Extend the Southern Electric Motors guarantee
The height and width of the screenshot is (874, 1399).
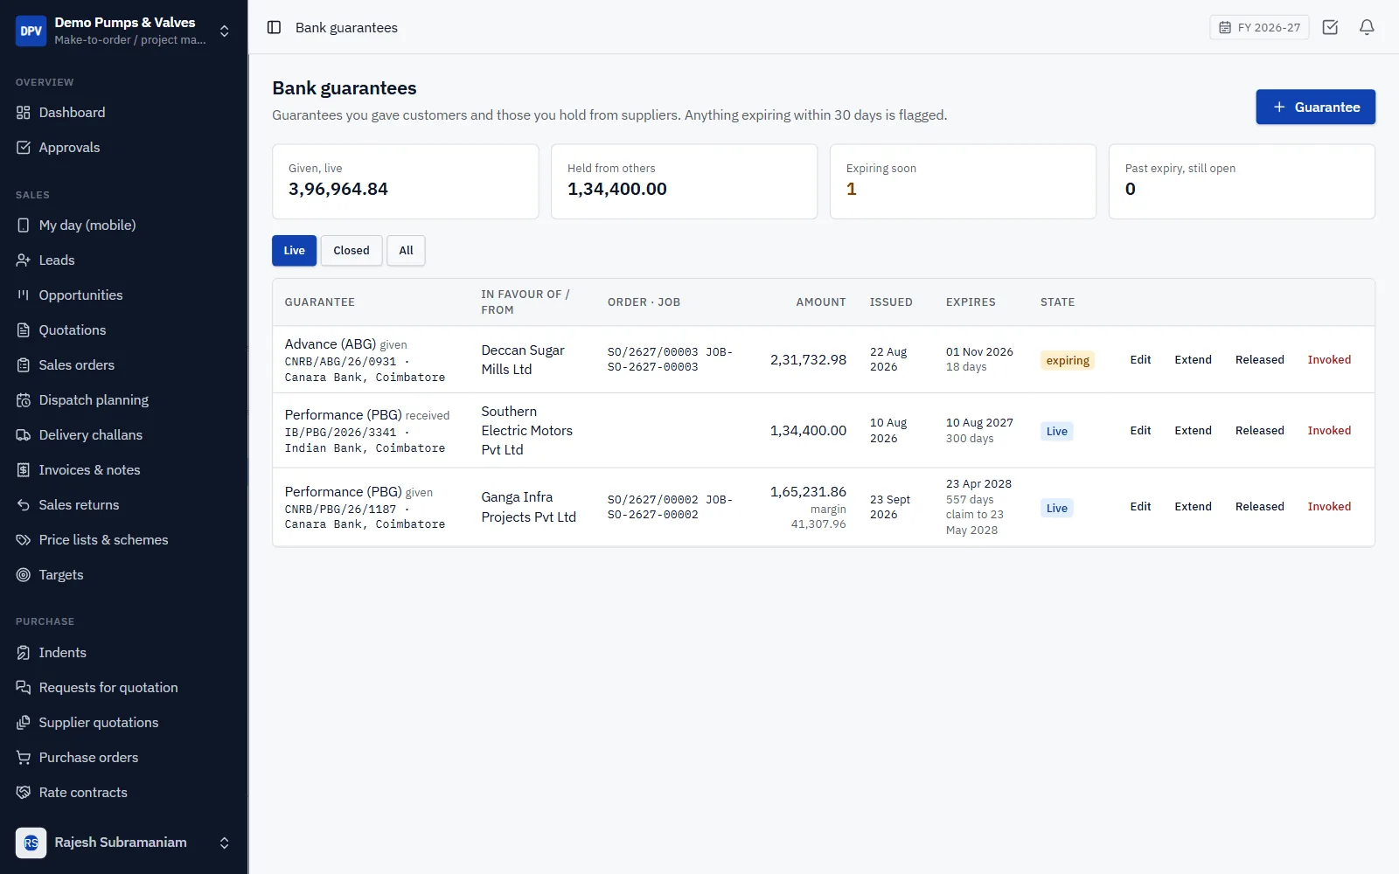coord(1193,431)
